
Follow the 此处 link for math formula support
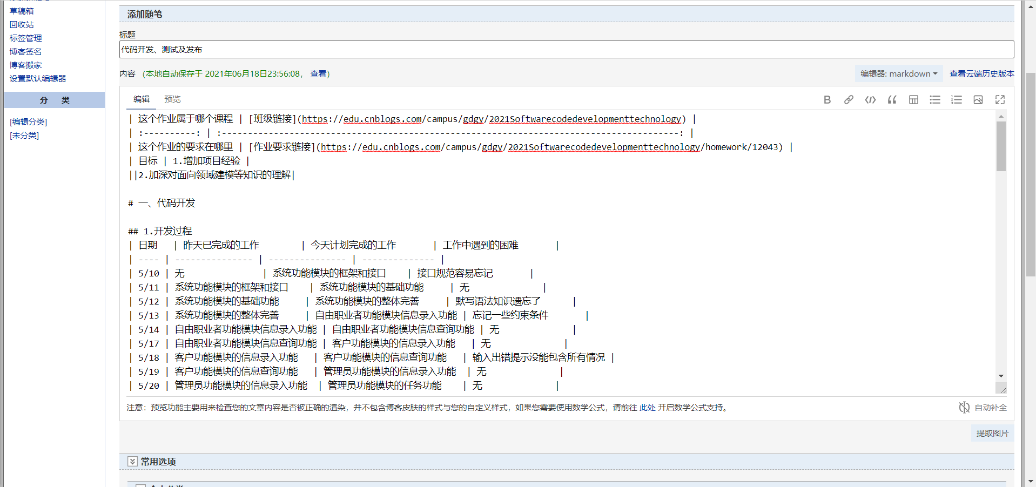(648, 408)
